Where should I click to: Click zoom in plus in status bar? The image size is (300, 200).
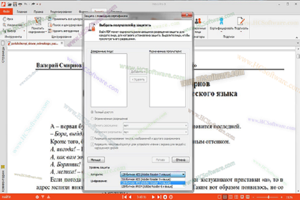point(281,197)
